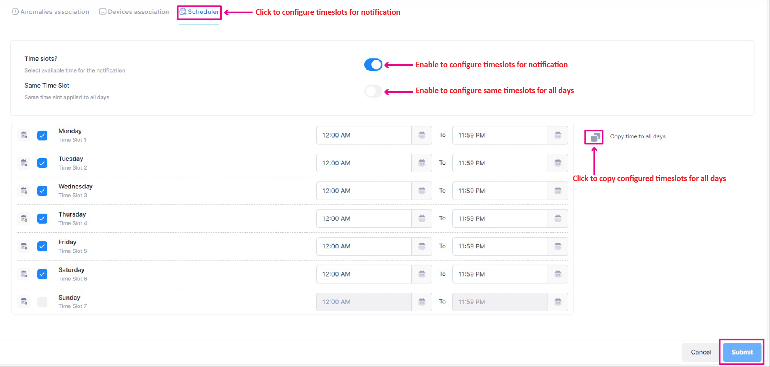Enable the Same Time Slot toggle

(x=373, y=91)
